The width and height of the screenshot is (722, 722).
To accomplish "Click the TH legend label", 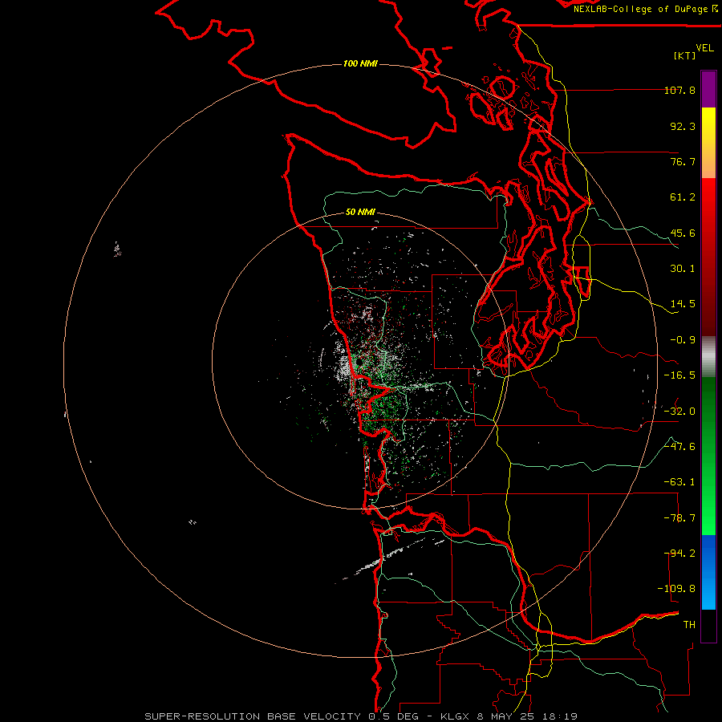I will pos(689,625).
